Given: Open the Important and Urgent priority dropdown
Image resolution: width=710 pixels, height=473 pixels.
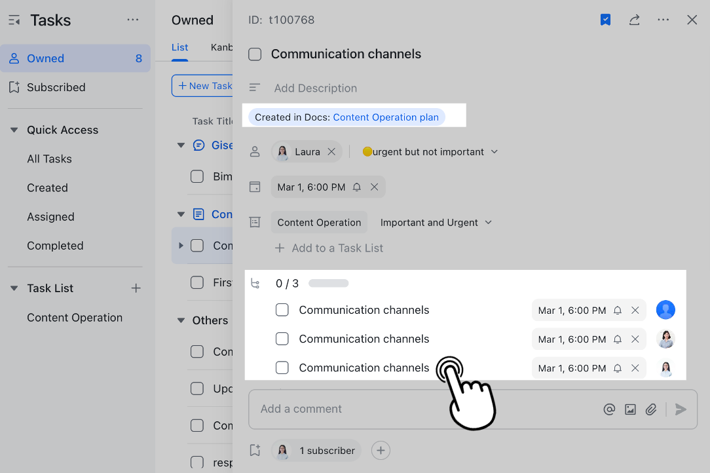Looking at the screenshot, I should (436, 222).
